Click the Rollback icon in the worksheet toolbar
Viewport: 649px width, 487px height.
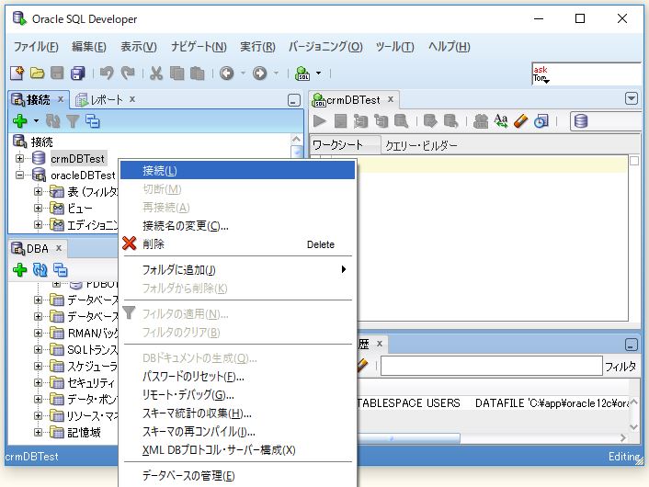[x=450, y=121]
